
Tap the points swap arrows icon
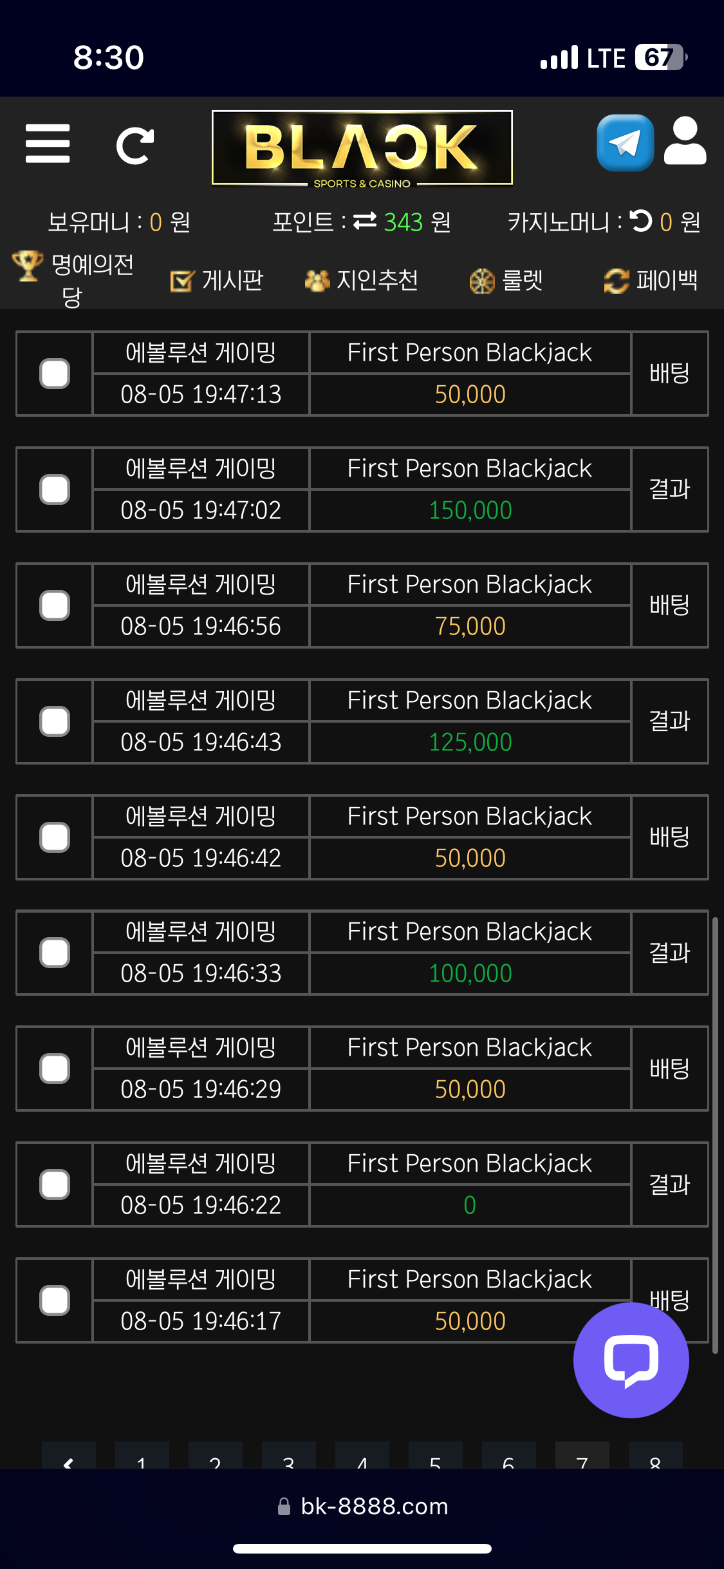tap(365, 221)
